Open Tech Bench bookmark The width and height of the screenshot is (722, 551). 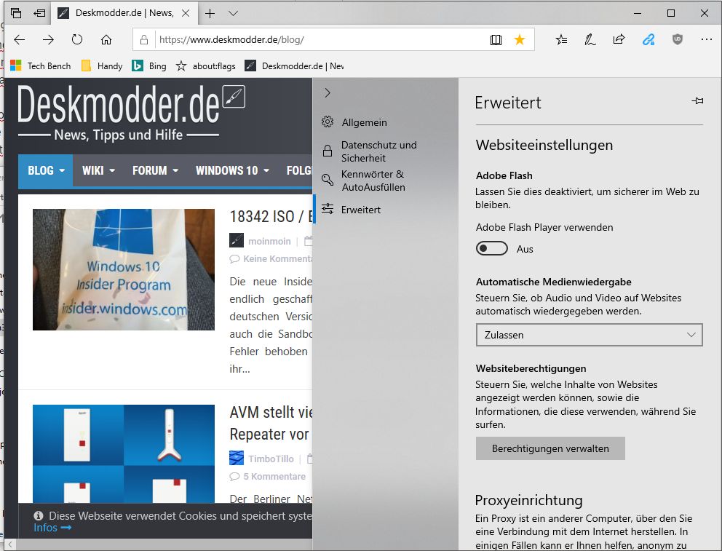(x=41, y=66)
